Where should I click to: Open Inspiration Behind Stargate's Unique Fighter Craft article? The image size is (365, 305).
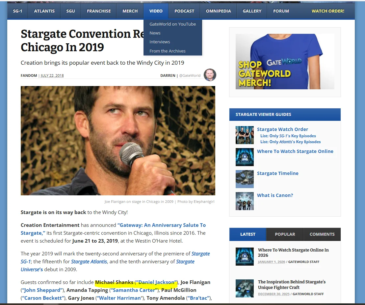[292, 285]
